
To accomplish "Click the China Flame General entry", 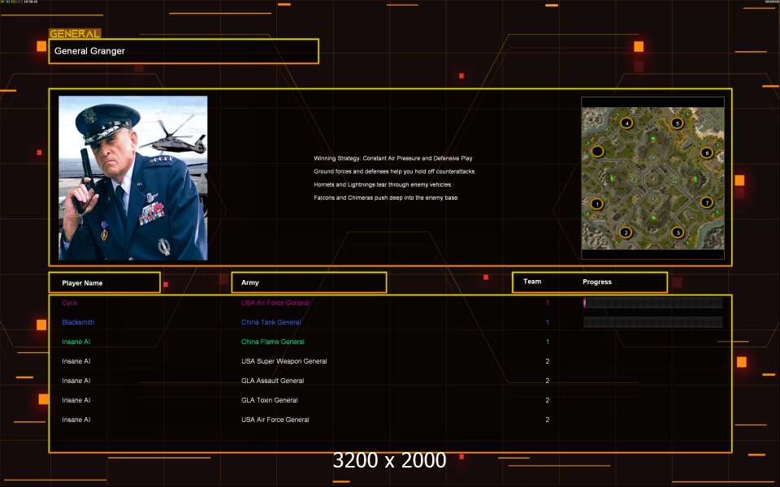I will click(273, 342).
